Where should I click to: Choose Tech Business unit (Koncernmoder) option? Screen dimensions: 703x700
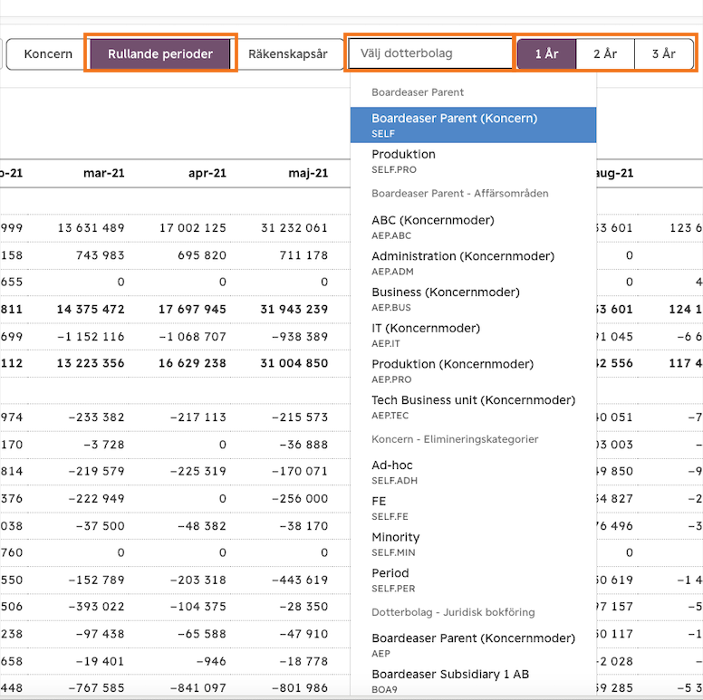(473, 407)
